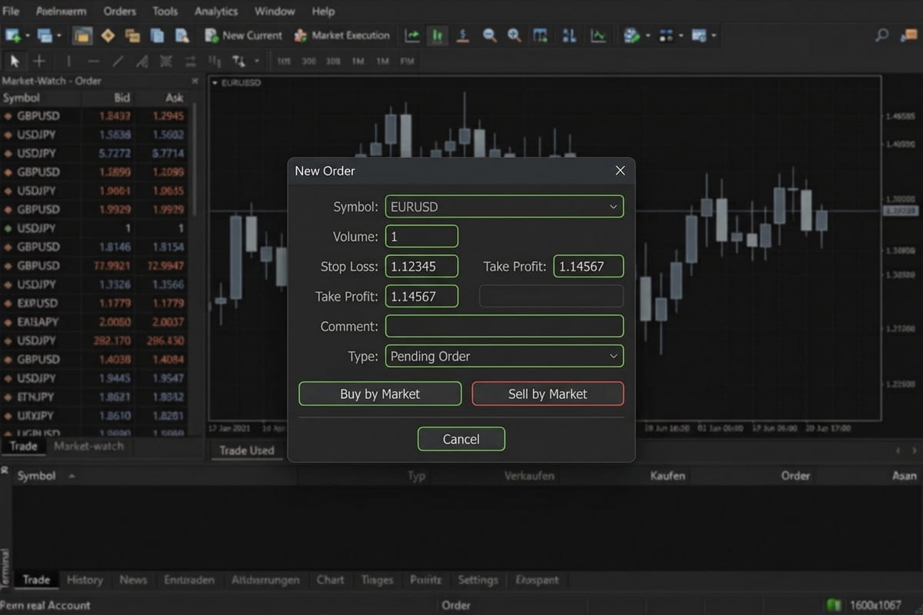Screen dimensions: 923x615
Task: Select the Trade Used chart tab
Action: (x=246, y=450)
